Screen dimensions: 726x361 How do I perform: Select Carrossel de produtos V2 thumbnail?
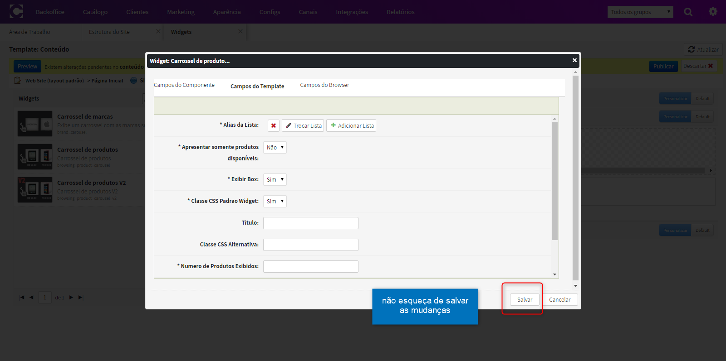(x=35, y=190)
